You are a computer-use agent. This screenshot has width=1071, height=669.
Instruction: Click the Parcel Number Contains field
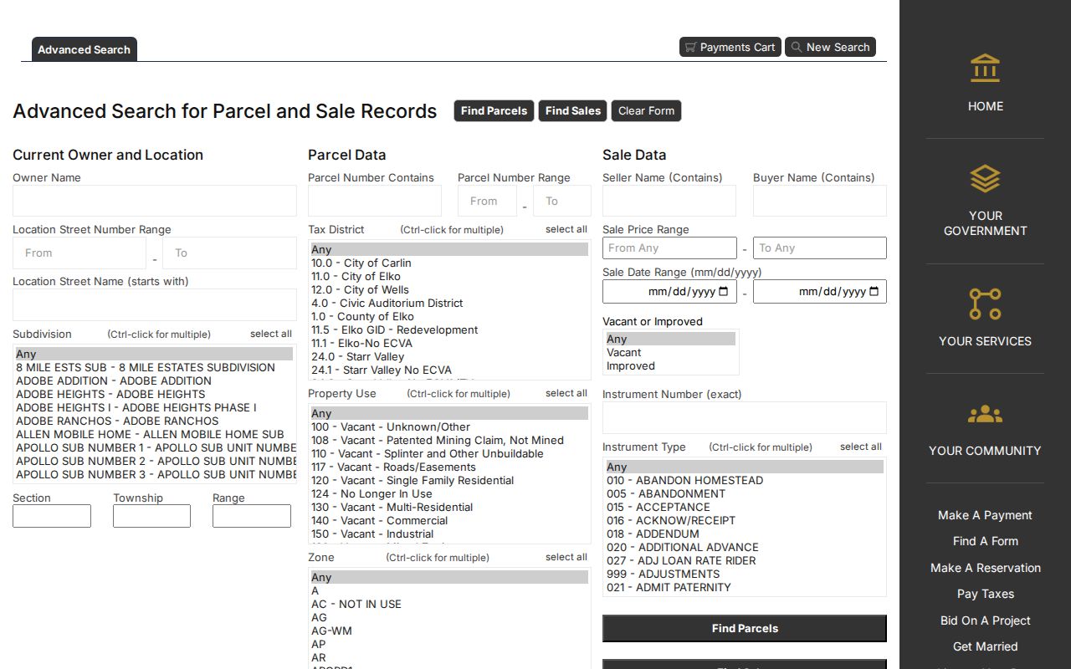[x=375, y=201]
